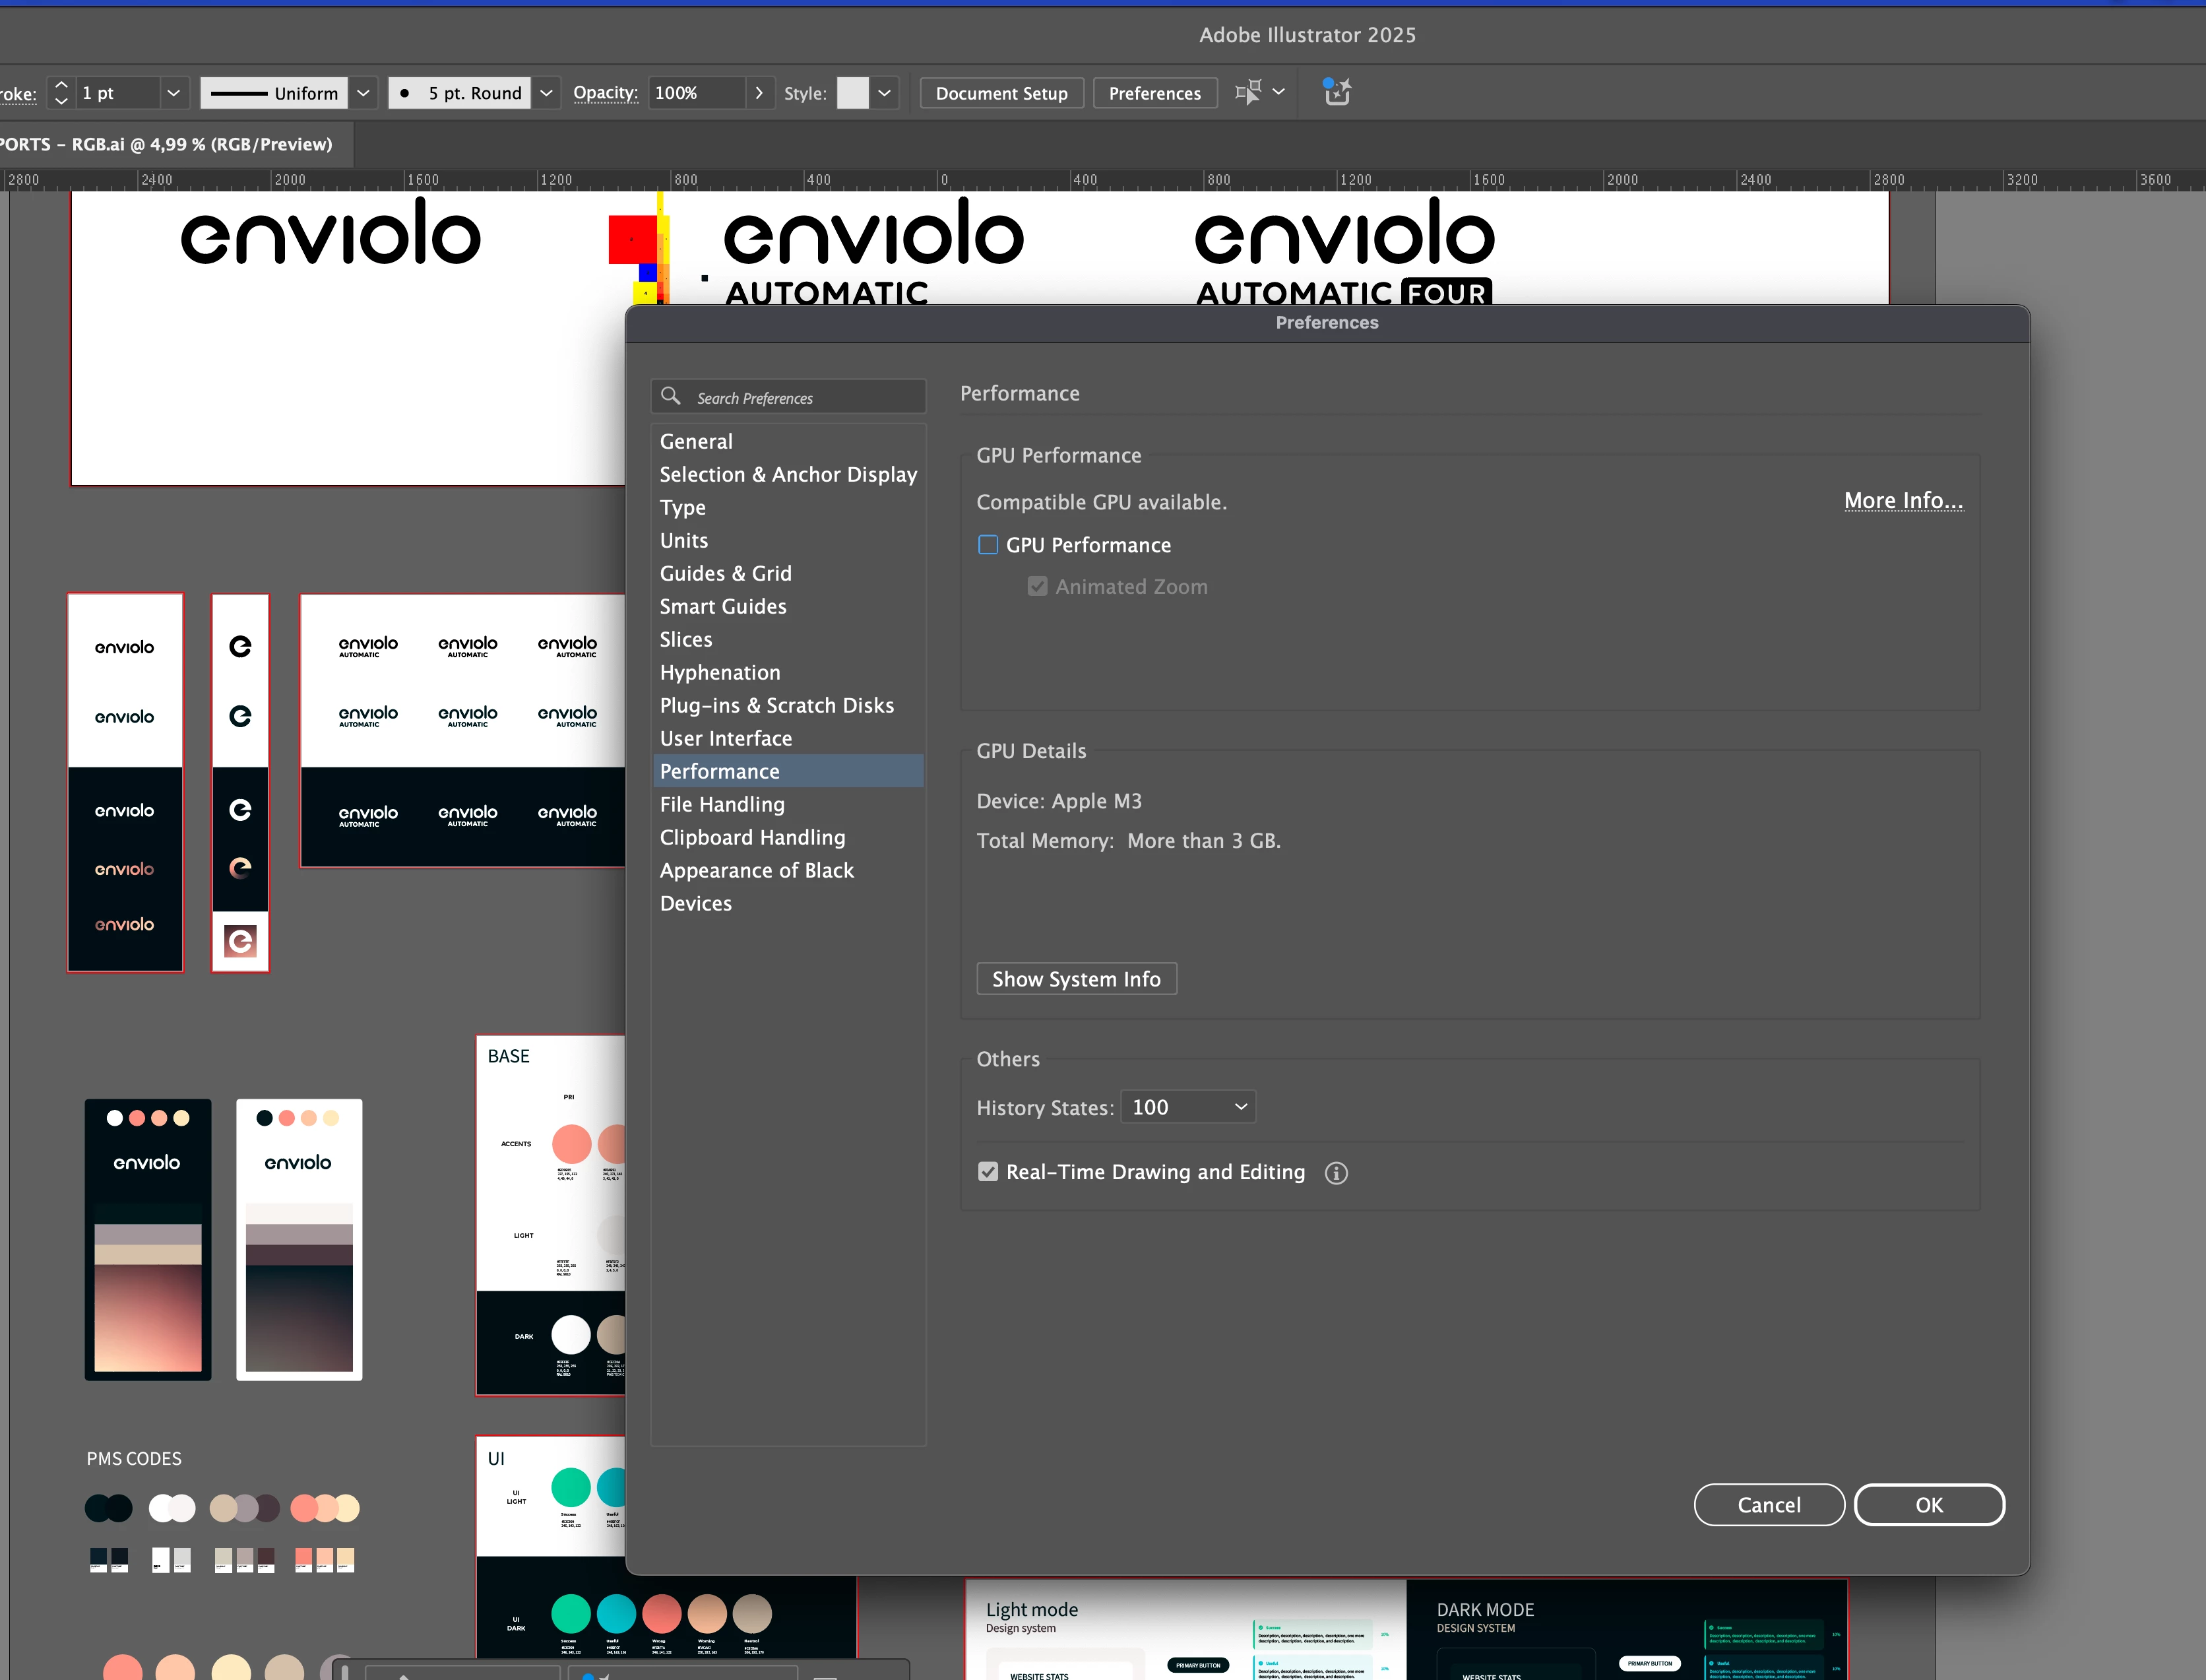The height and width of the screenshot is (1680, 2206).
Task: Click the Align to selection icon
Action: [1248, 93]
